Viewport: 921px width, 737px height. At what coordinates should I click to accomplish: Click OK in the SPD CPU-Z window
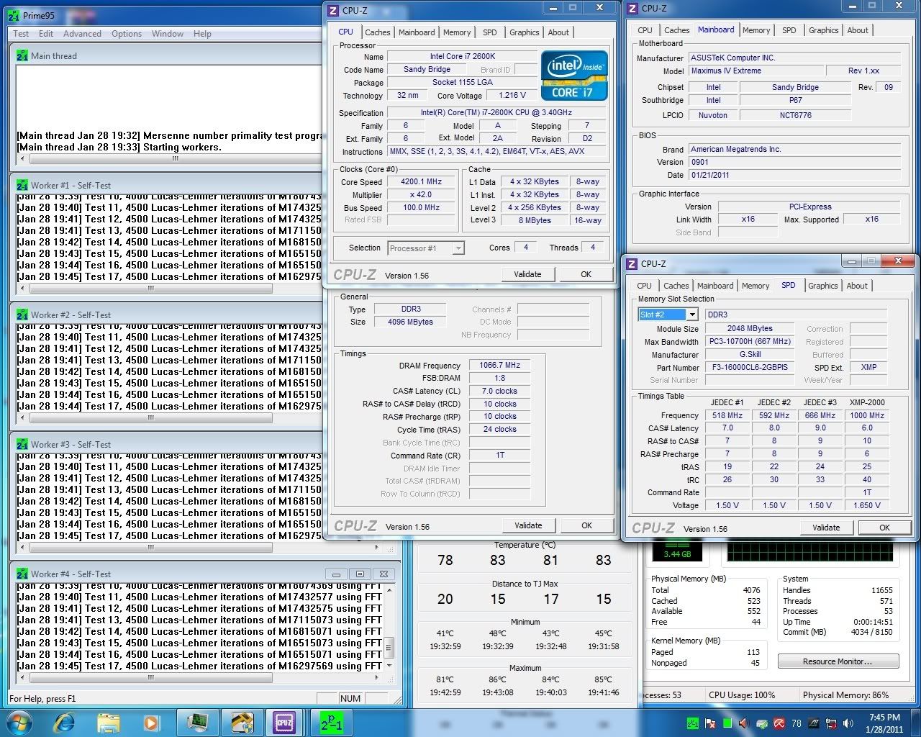click(884, 528)
